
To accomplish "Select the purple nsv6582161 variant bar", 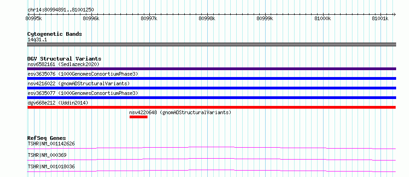I will coord(211,69).
